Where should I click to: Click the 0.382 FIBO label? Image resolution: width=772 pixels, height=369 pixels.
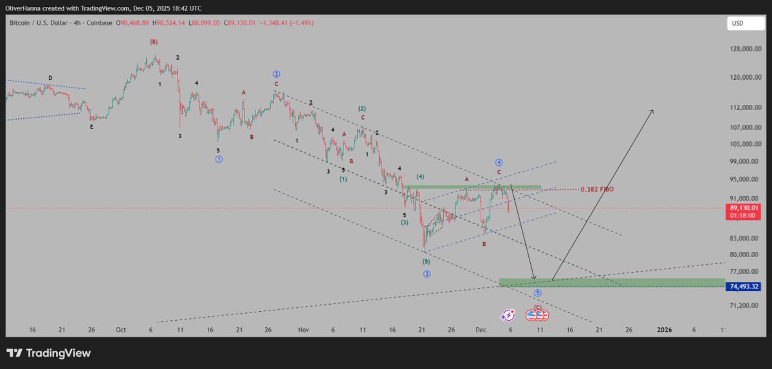coord(597,190)
